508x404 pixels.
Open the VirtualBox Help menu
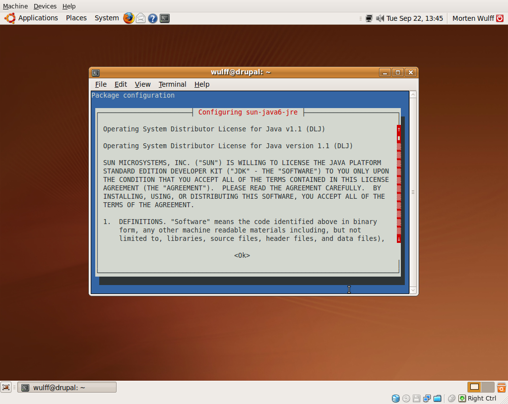point(69,6)
